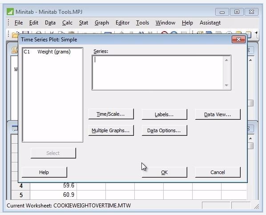Open the Help menu in menu bar
The width and height of the screenshot is (266, 215).
(187, 23)
